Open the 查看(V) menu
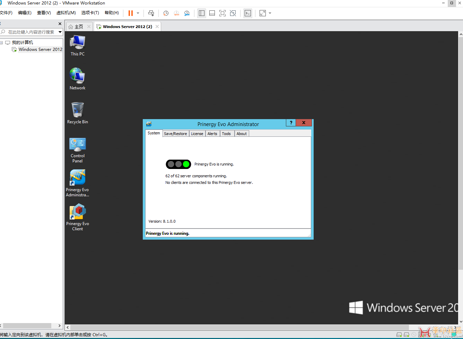The image size is (463, 339). point(44,13)
